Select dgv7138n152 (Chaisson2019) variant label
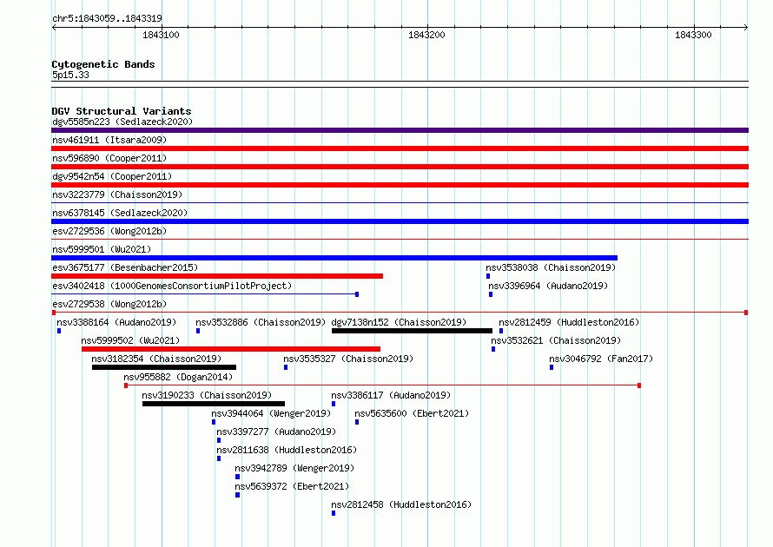Image resolution: width=773 pixels, height=547 pixels. 399,322
